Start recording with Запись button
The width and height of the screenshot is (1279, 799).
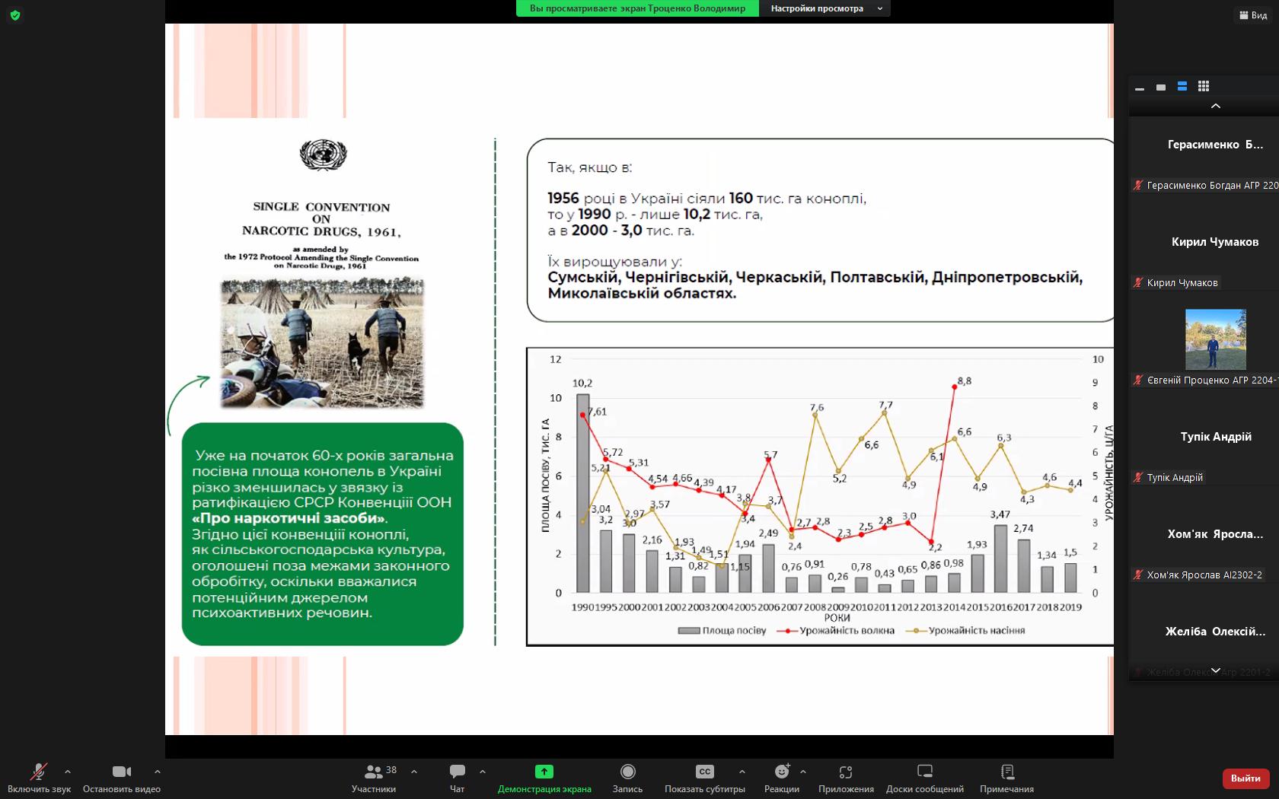[x=627, y=778]
